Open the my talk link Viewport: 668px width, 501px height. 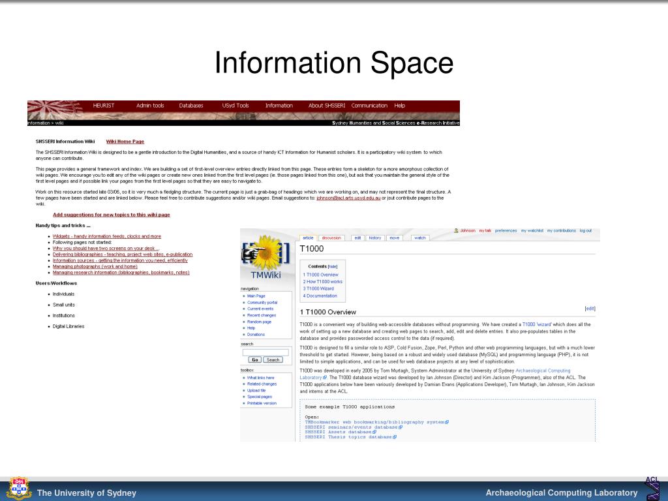[x=485, y=231]
